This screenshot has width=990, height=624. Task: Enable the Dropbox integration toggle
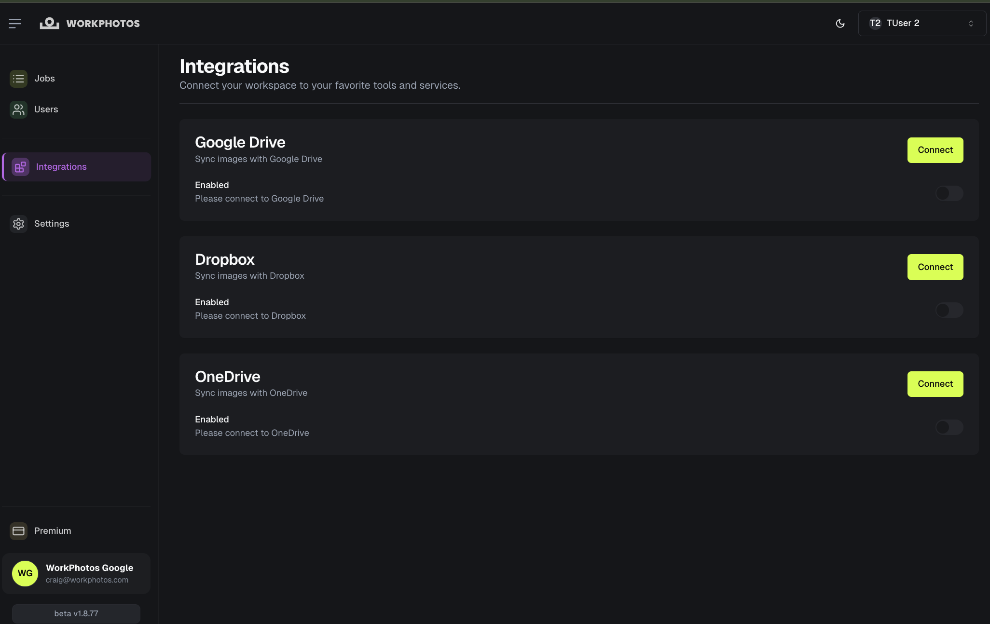click(949, 310)
